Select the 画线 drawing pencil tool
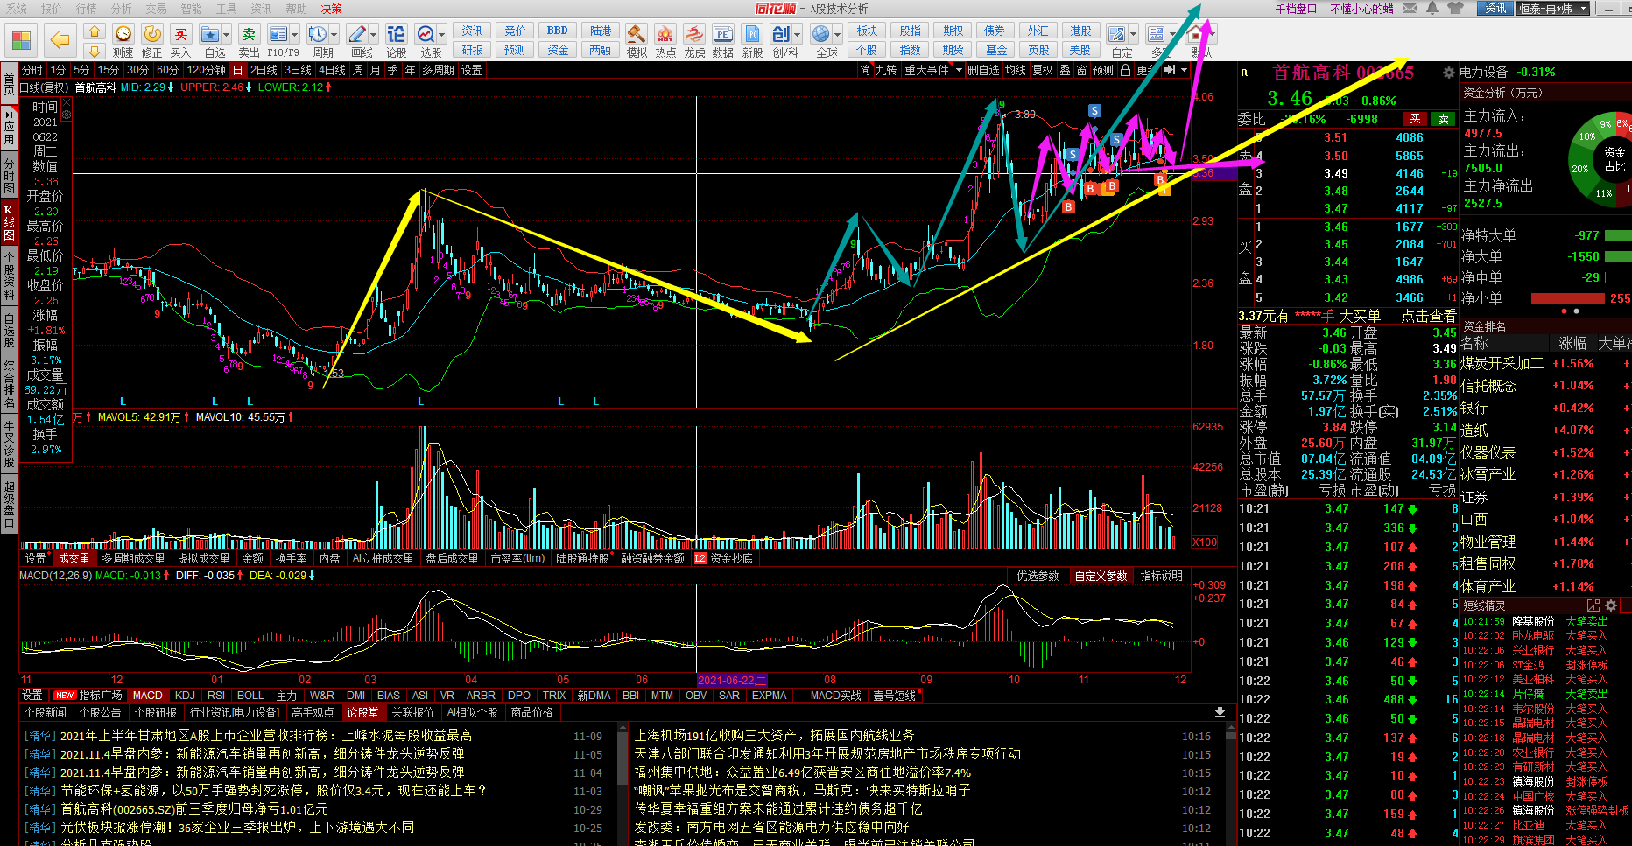Viewport: 1632px width, 846px height. click(x=357, y=35)
